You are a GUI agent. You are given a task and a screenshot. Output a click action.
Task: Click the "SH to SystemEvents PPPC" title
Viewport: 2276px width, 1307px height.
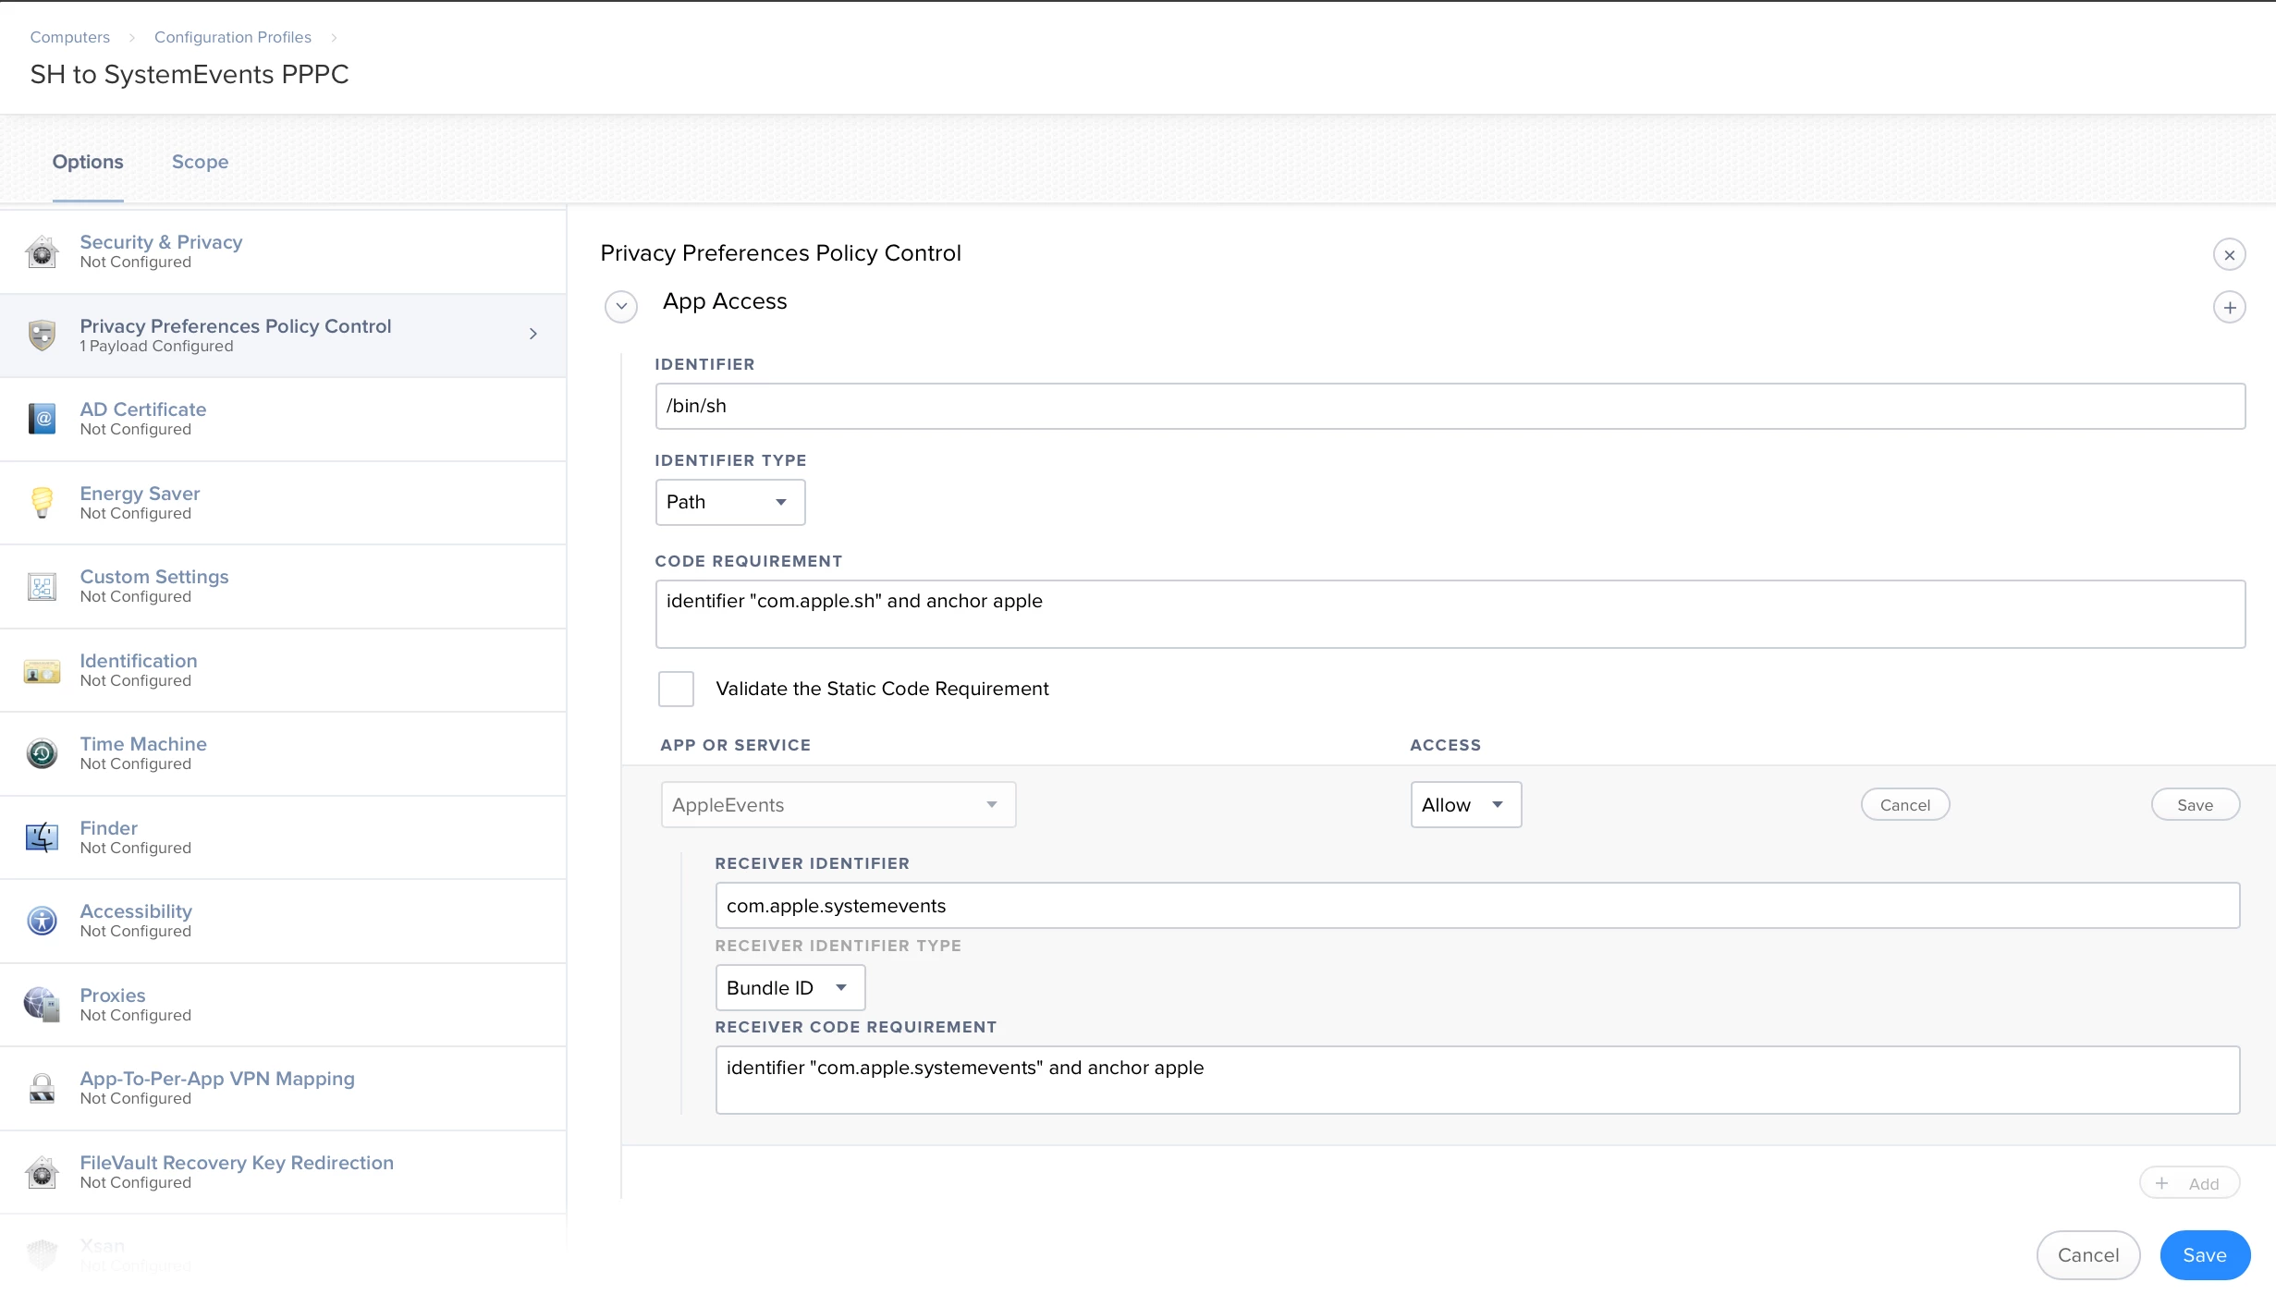point(190,74)
